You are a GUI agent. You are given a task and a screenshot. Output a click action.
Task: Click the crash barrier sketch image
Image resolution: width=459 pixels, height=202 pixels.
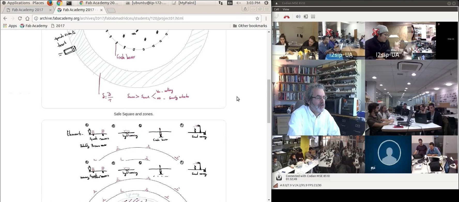coord(134,69)
